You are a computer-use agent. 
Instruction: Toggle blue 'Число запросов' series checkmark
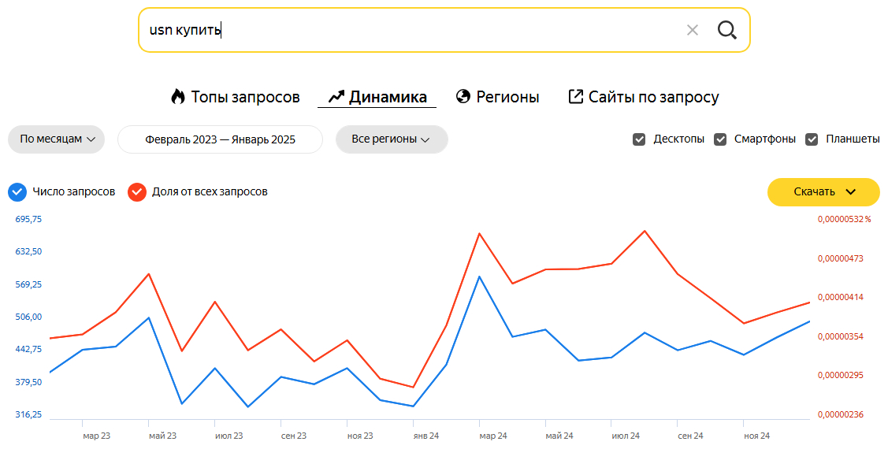tap(17, 191)
